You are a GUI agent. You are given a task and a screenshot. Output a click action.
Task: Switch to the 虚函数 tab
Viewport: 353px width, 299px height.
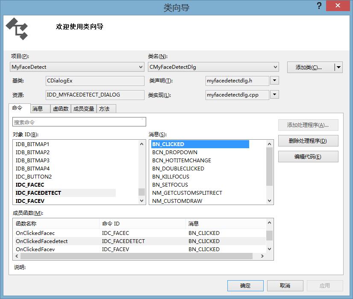pyautogui.click(x=60, y=108)
